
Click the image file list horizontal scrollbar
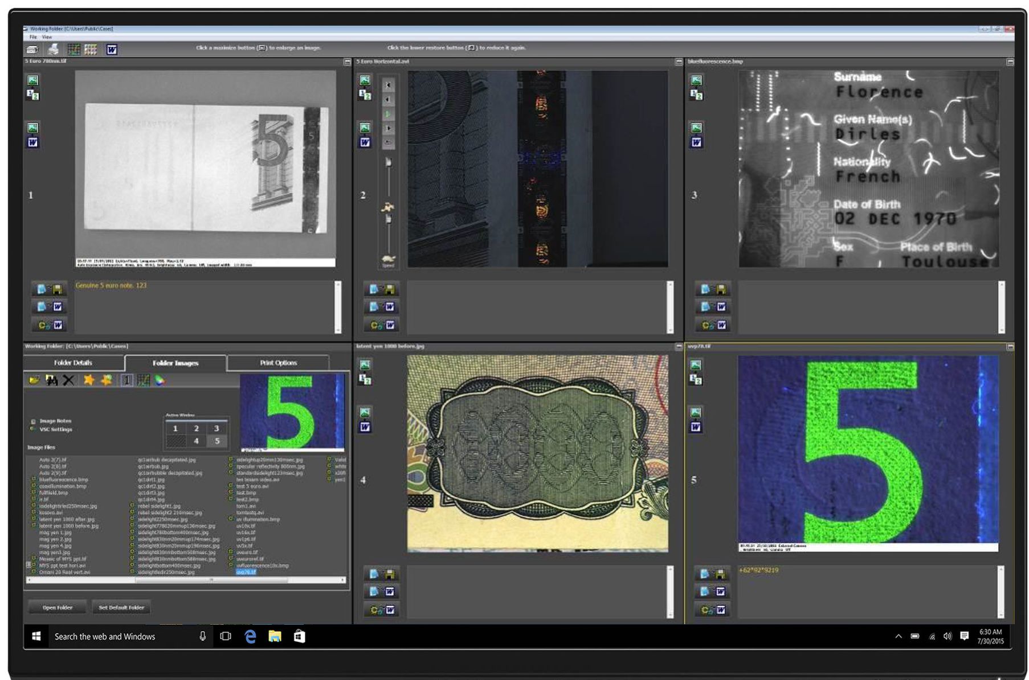point(186,580)
